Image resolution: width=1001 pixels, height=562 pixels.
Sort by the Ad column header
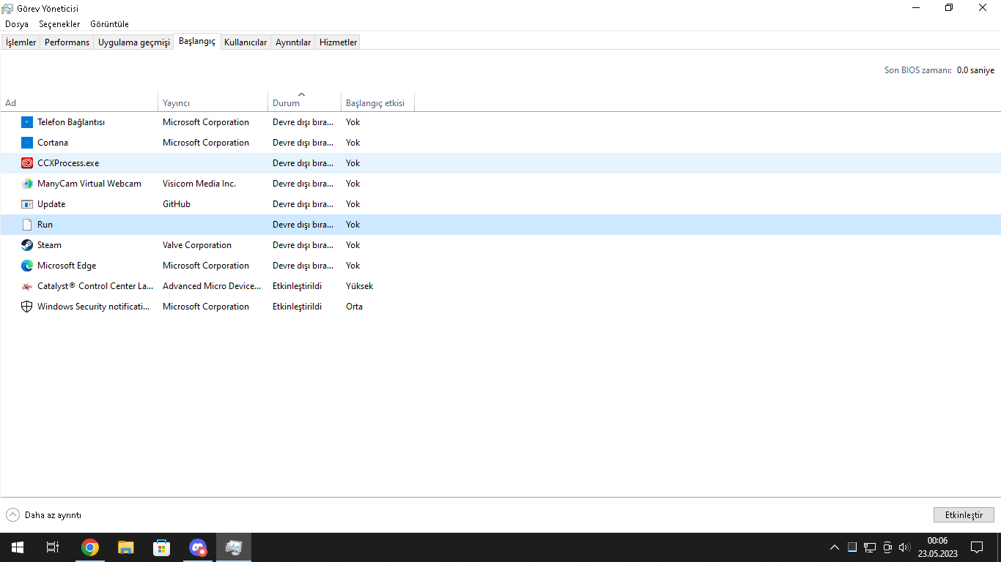pos(79,102)
